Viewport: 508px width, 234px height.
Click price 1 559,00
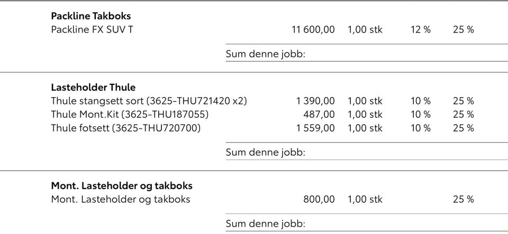[315, 128]
